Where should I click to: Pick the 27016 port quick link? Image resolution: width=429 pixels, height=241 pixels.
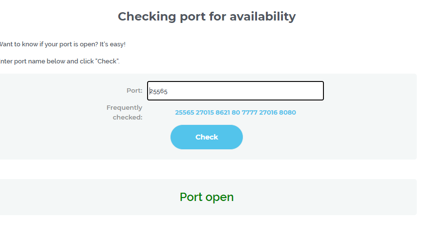pyautogui.click(x=268, y=113)
